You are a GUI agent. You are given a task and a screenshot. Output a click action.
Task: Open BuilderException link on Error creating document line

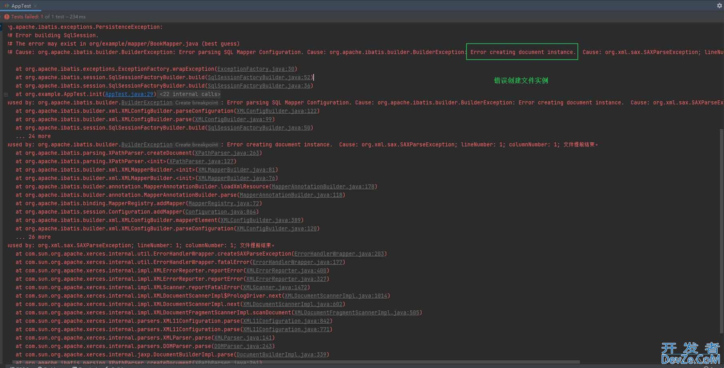[x=147, y=145]
